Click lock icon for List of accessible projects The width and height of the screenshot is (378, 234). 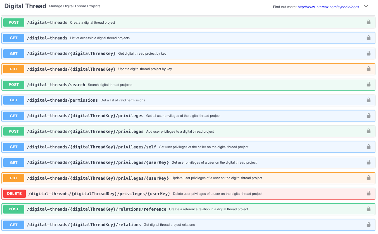[368, 38]
